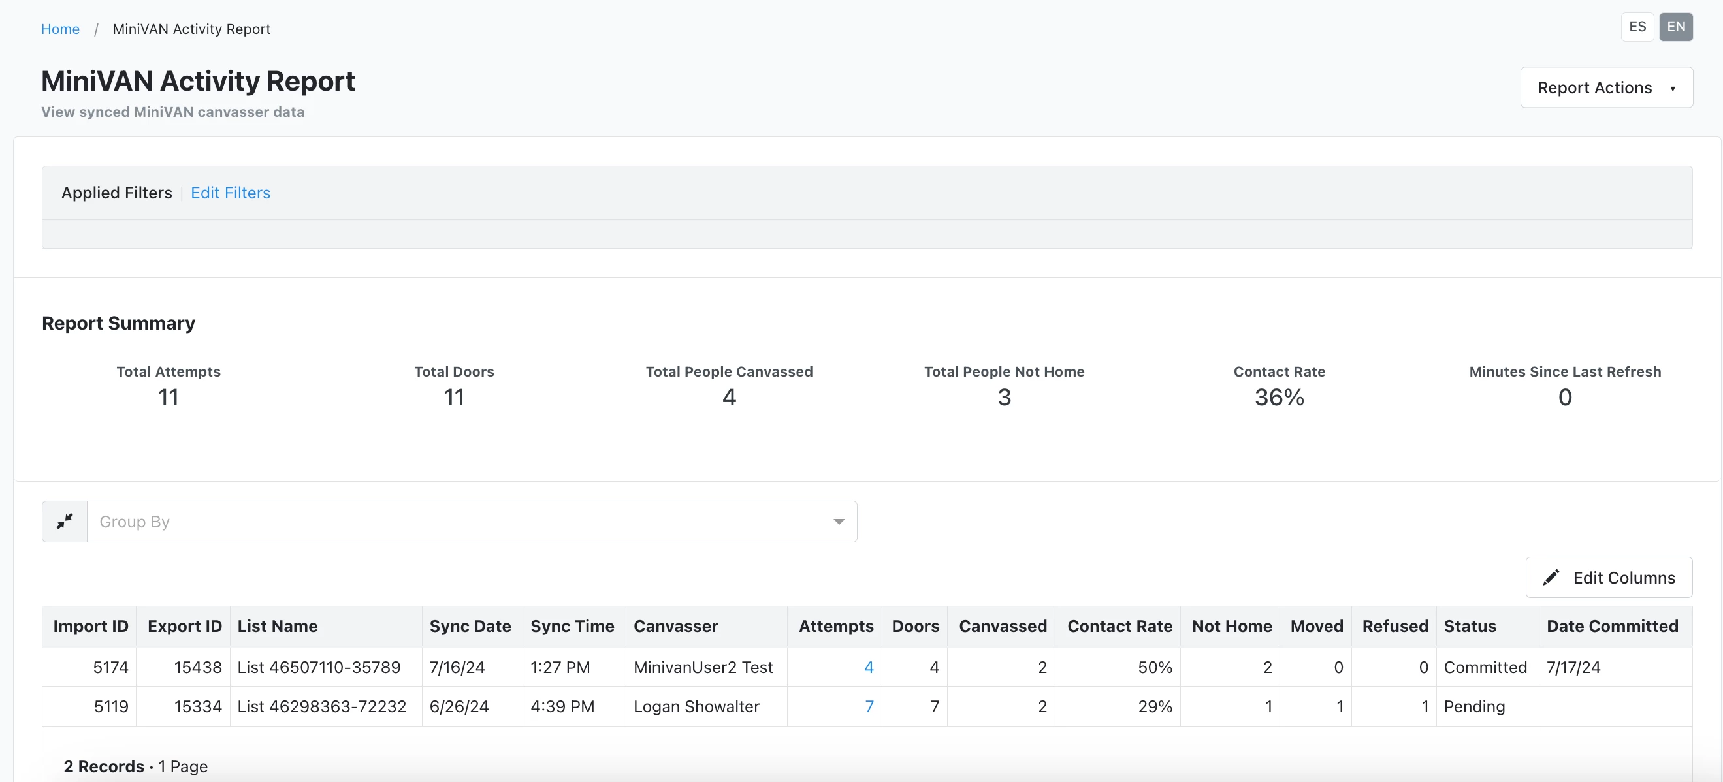
Task: Click Attempts value 4 for MinivanUser2 Test
Action: [868, 667]
